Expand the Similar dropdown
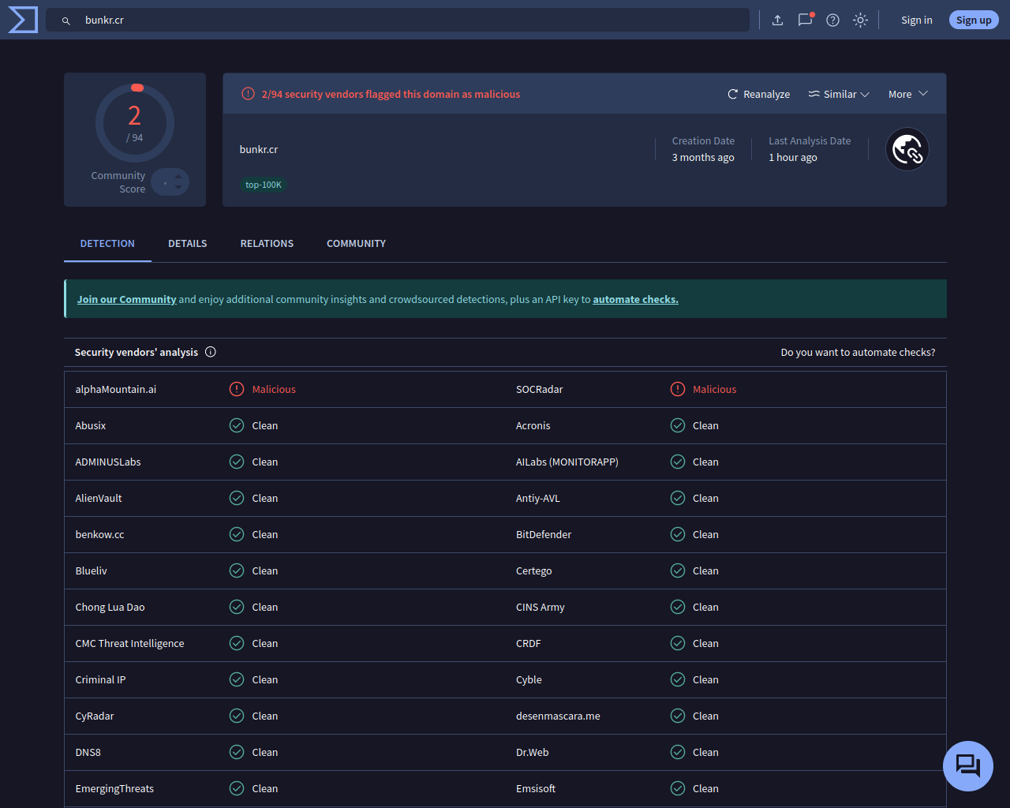Viewport: 1010px width, 808px height. 839,94
